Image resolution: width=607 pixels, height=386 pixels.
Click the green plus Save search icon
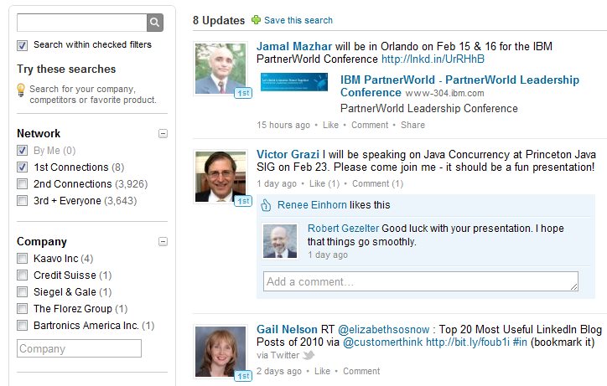(256, 20)
